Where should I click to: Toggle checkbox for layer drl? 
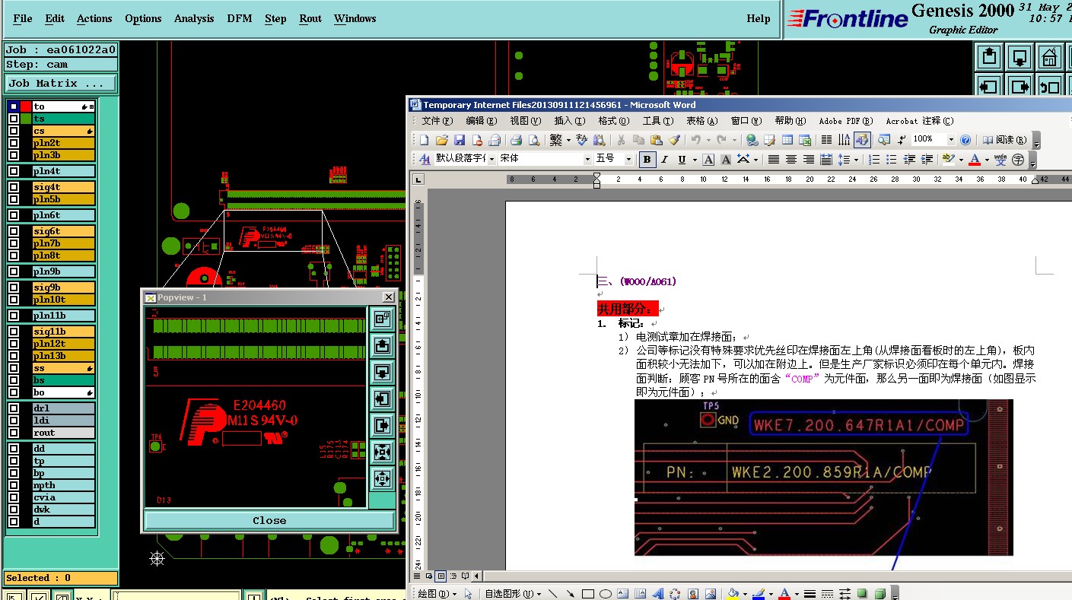tap(14, 408)
